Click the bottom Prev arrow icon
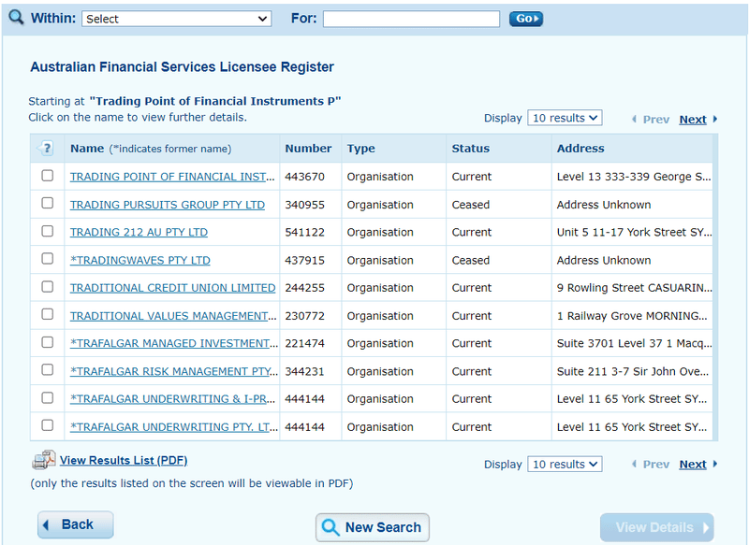This screenshot has width=749, height=545. click(x=634, y=464)
